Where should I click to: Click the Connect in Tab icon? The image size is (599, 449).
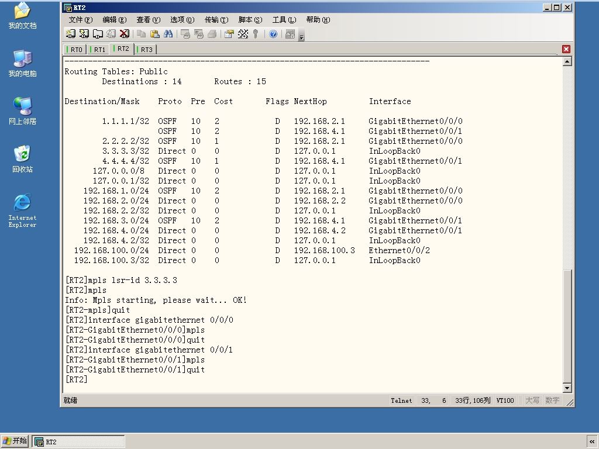coord(98,34)
